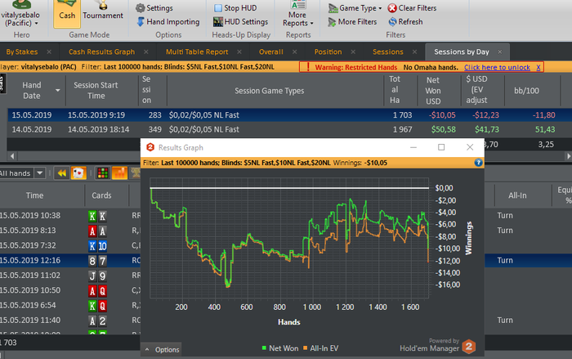Viewport: 572px width, 359px height.
Task: Open More Reports dropdown
Action: [298, 15]
